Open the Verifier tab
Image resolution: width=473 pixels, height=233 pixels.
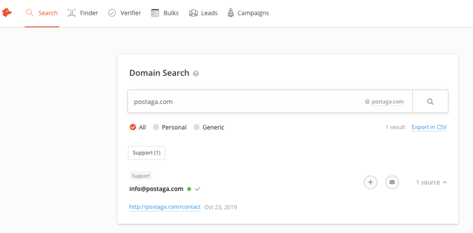click(x=125, y=13)
